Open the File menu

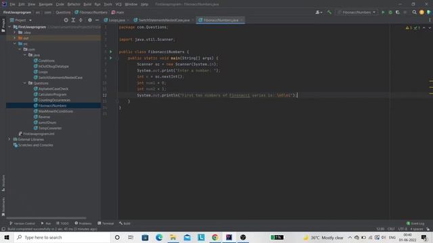12,4
